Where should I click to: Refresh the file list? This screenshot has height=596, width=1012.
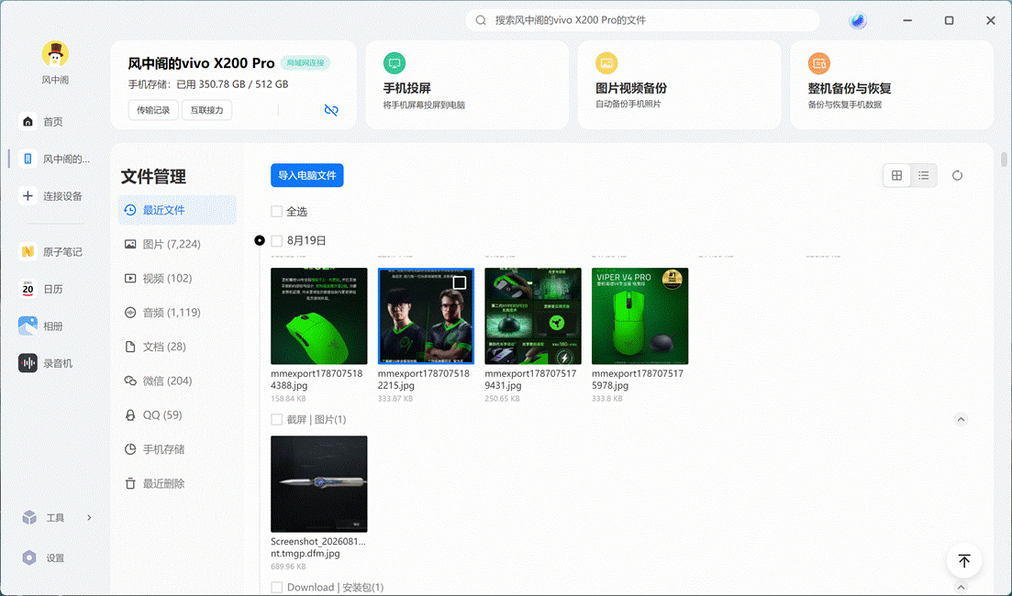point(957,175)
